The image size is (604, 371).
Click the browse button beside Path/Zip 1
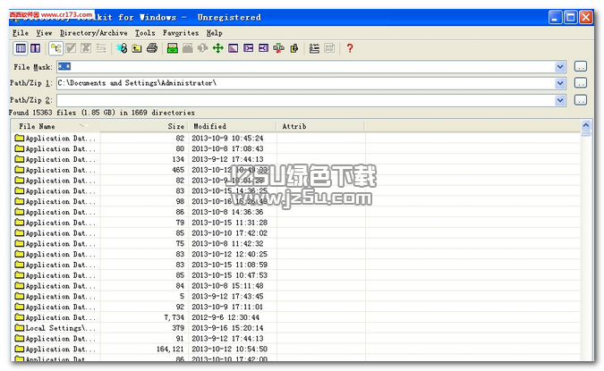[581, 83]
